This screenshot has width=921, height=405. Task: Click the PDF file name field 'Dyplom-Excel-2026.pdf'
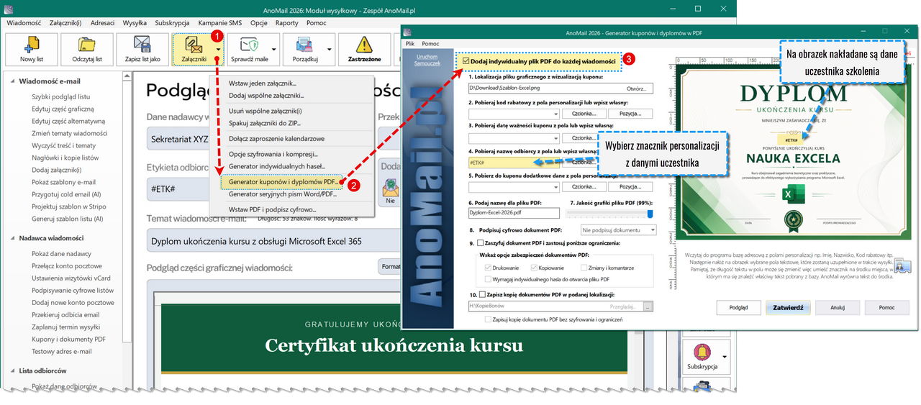514,213
